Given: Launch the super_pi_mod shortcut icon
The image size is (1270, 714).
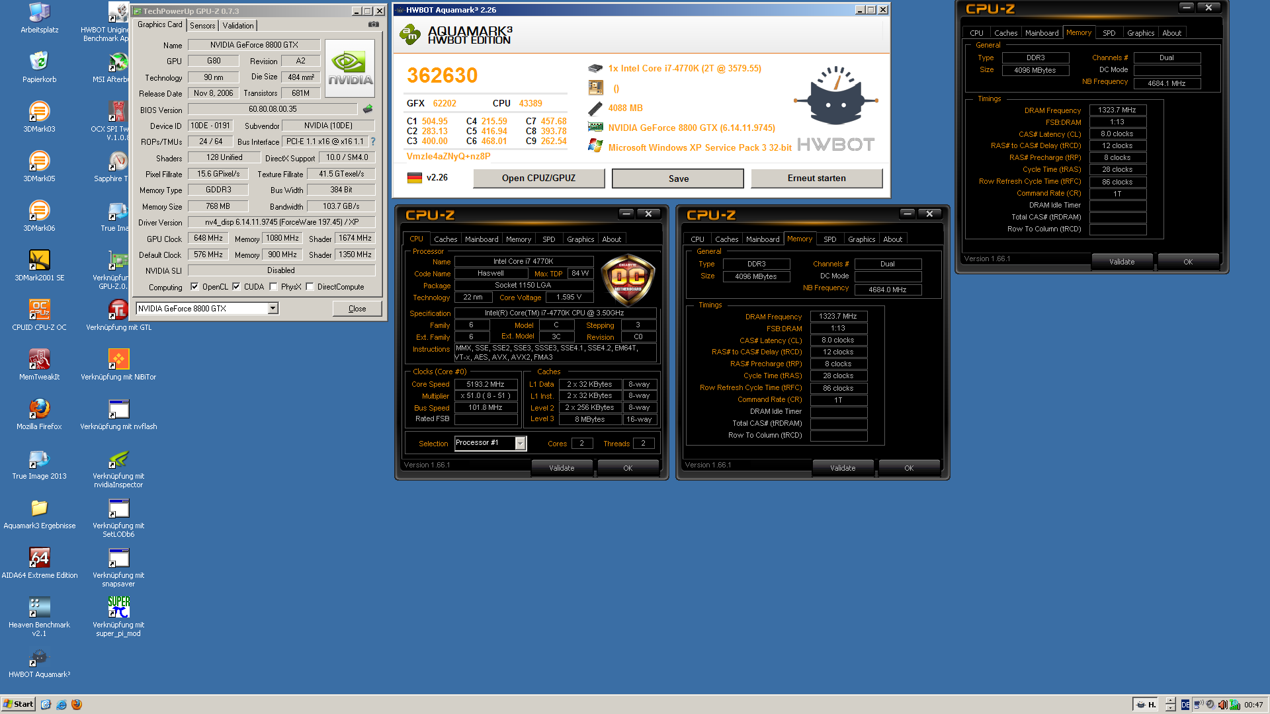Looking at the screenshot, I should pos(118,617).
